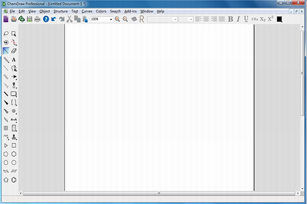Select the TLC Plate tool

click(14, 128)
